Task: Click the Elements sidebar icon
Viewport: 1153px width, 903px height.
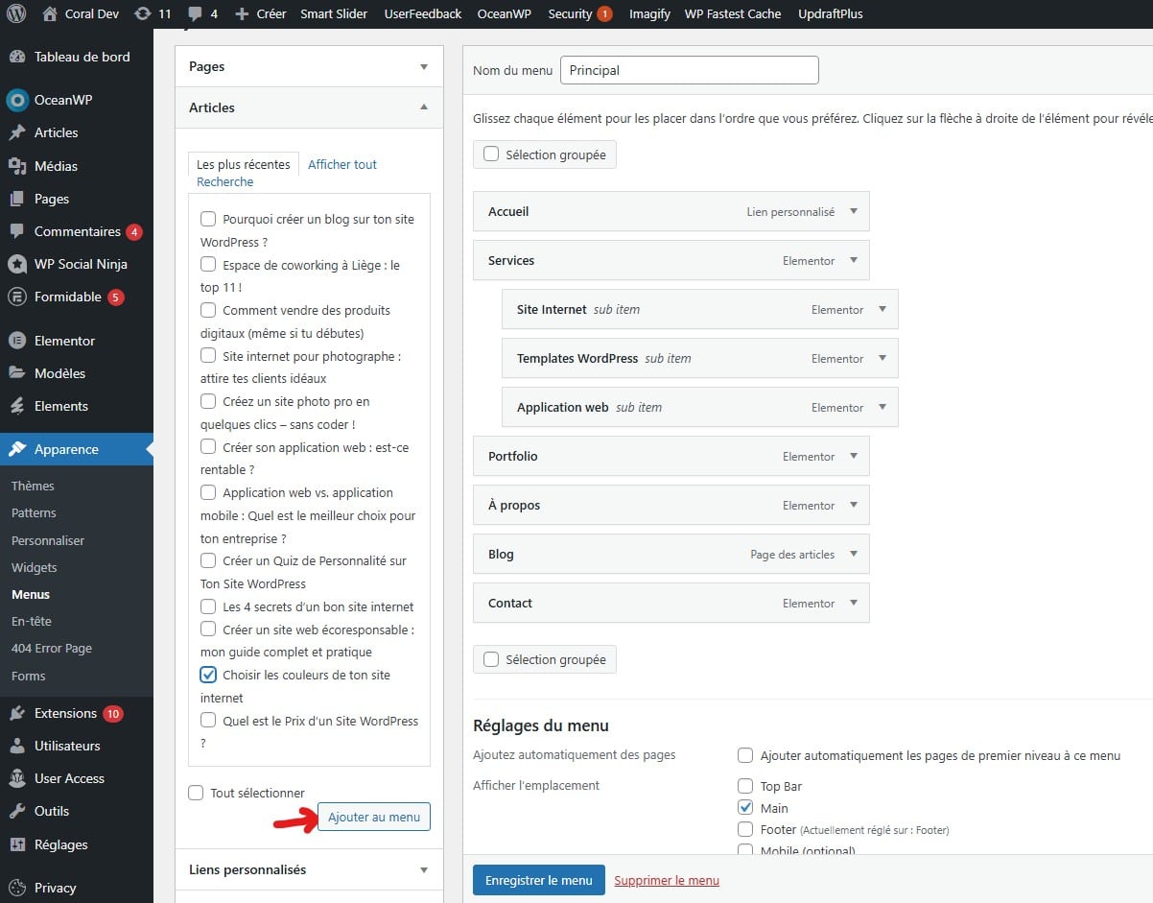Action: [x=17, y=406]
